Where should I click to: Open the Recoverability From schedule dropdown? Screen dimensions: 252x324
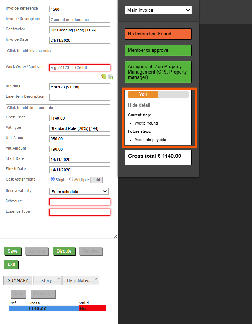tap(79, 192)
